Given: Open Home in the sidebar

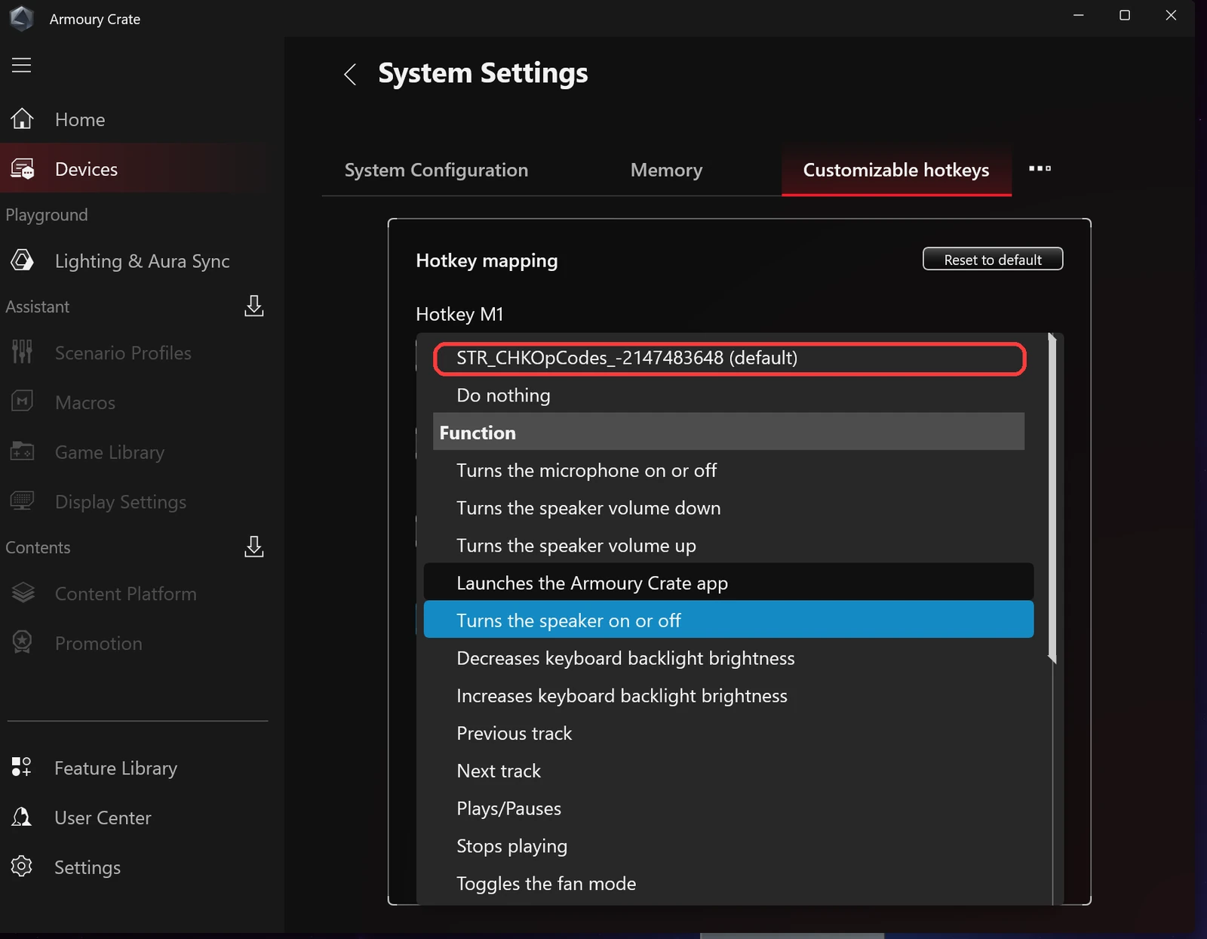Looking at the screenshot, I should click(79, 119).
